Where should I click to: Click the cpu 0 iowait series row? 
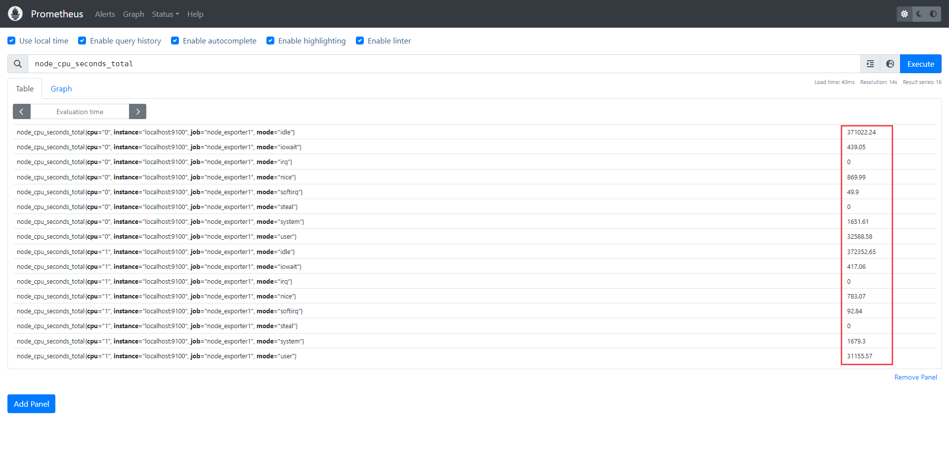pos(474,147)
